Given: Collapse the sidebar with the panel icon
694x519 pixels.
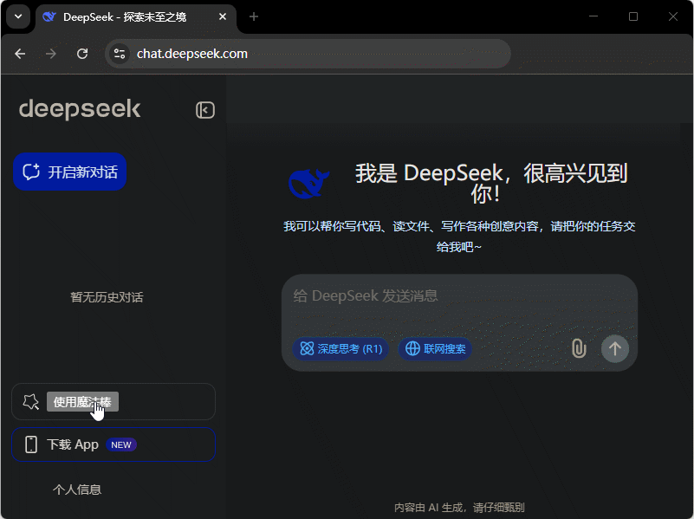Looking at the screenshot, I should 204,110.
